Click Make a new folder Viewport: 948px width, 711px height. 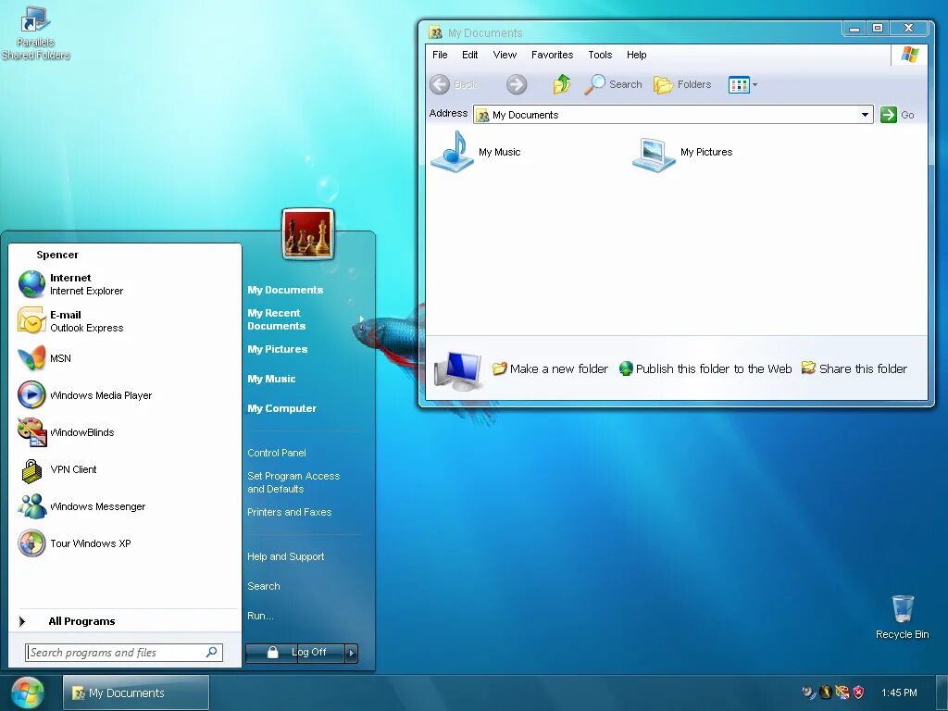[550, 368]
